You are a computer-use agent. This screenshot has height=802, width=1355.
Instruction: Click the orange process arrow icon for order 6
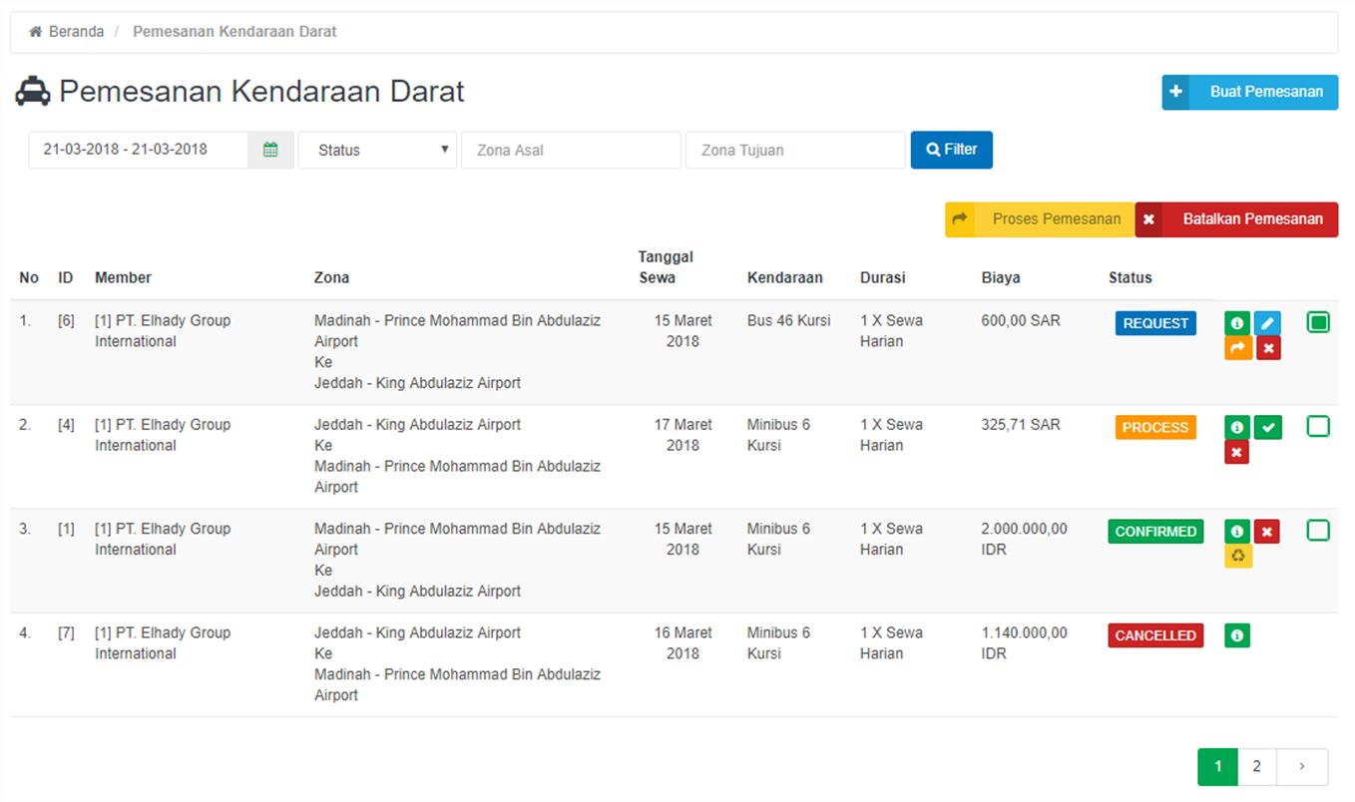(1237, 348)
